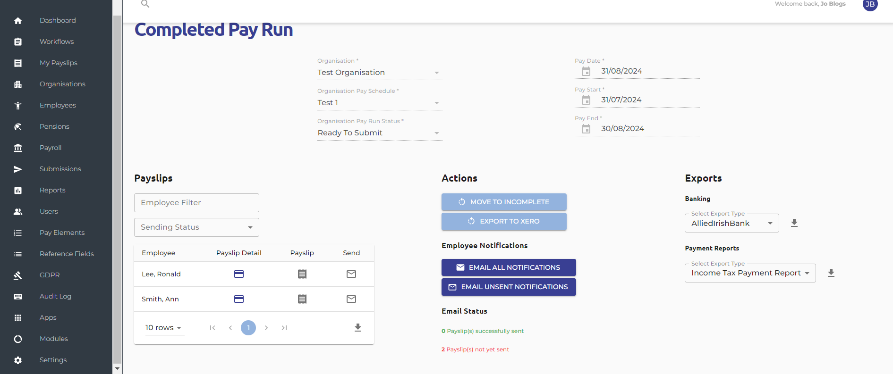893x374 pixels.
Task: Download the payslips table
Action: coord(358,328)
